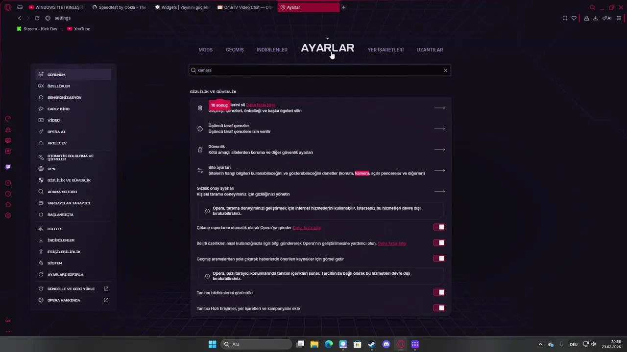This screenshot has height=352, width=627.
Task: Open ARAMA MOTORU settings section
Action: 73,192
